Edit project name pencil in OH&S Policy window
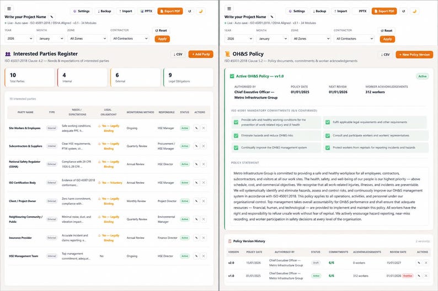The height and width of the screenshot is (291, 438). coord(271,17)
